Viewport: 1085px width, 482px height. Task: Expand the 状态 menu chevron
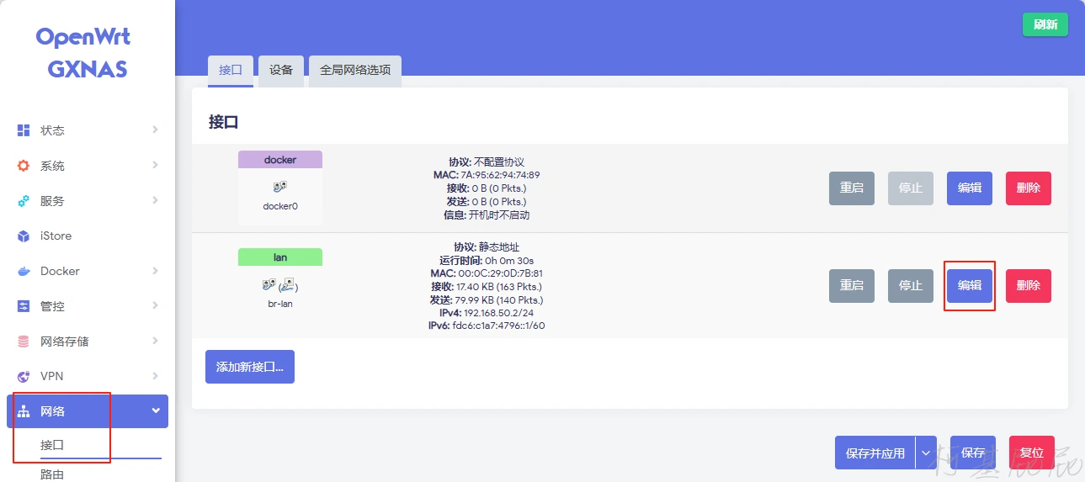click(156, 130)
